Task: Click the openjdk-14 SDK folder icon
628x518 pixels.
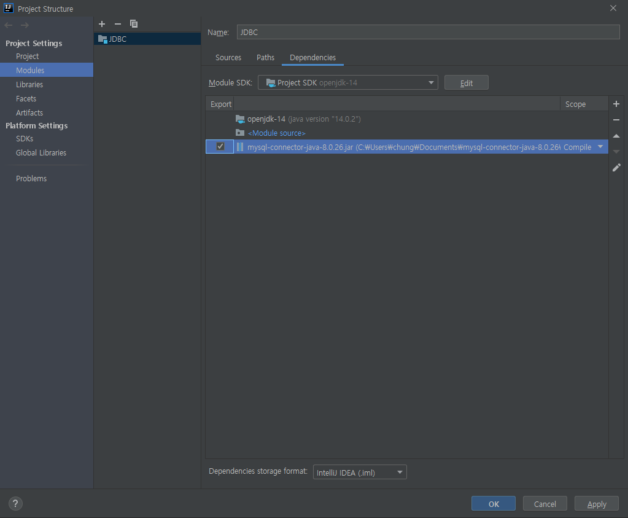Action: click(240, 119)
